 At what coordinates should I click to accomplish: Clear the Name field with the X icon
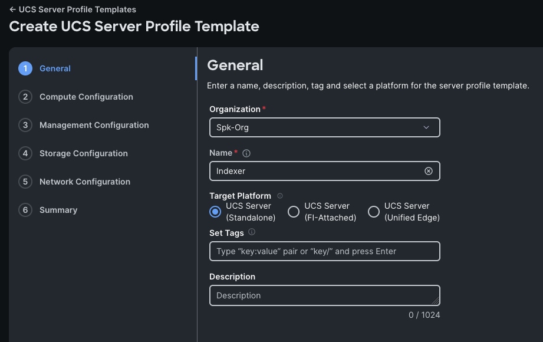click(x=429, y=171)
